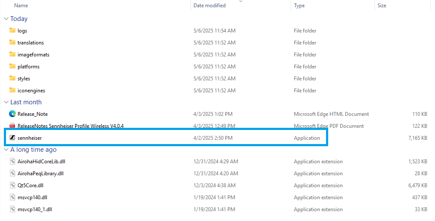This screenshot has height=221, width=435.
Task: Click the Qt5Core.dll file icon
Action: (x=12, y=186)
